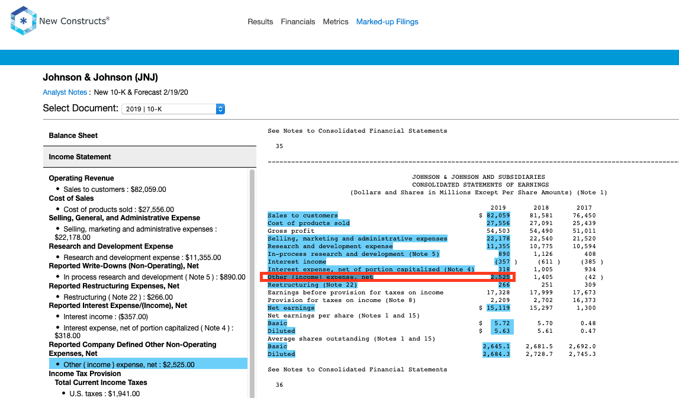Viewport: 679px width, 398px height.
Task: Click the New Constructs hexagon logo icon
Action: point(24,21)
